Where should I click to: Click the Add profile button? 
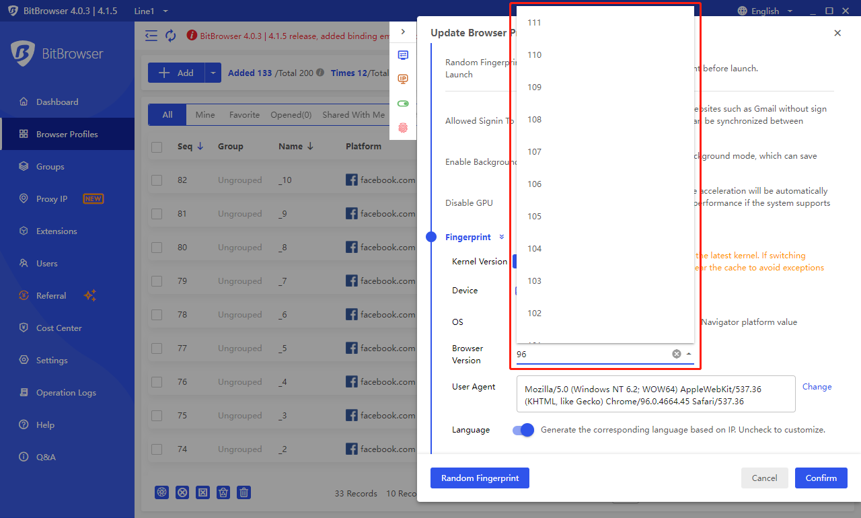coord(176,73)
